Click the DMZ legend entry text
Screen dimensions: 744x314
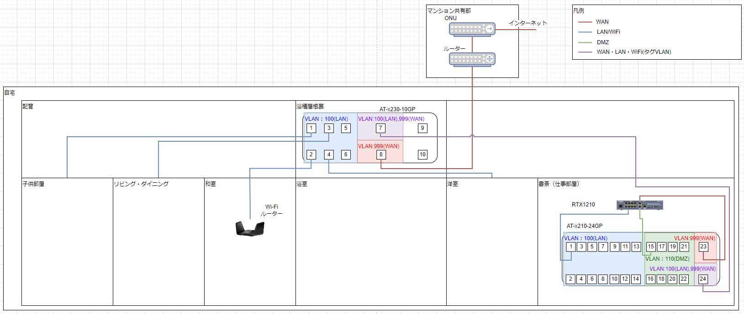pyautogui.click(x=603, y=42)
